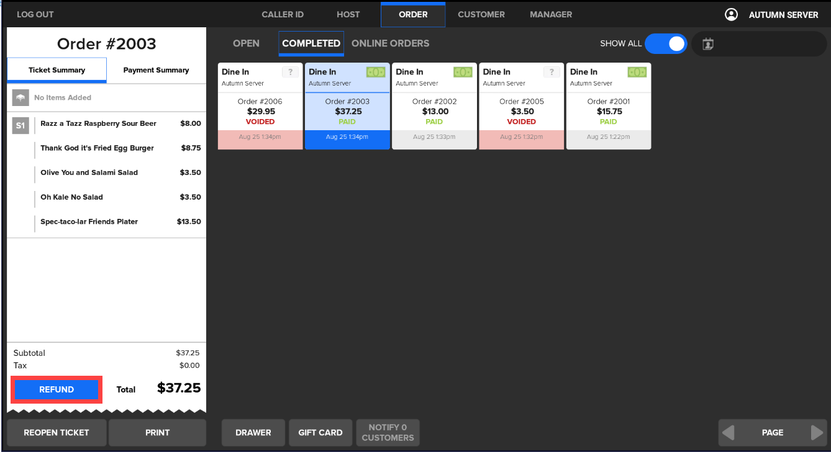The image size is (831, 452).
Task: Click the Log Out link
Action: tap(35, 14)
